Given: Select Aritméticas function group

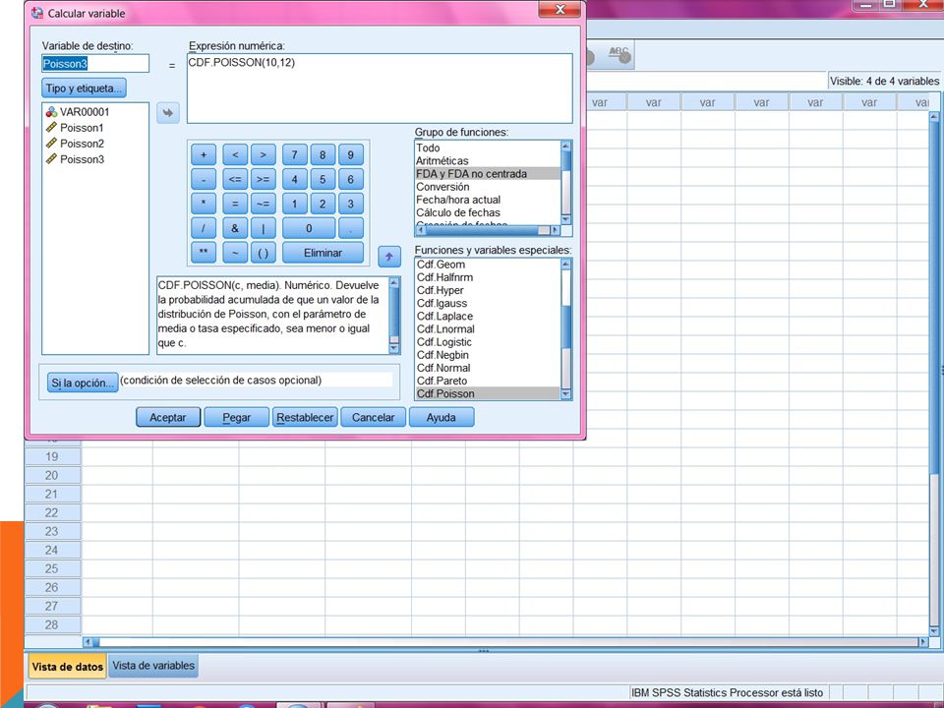Looking at the screenshot, I should coord(488,160).
